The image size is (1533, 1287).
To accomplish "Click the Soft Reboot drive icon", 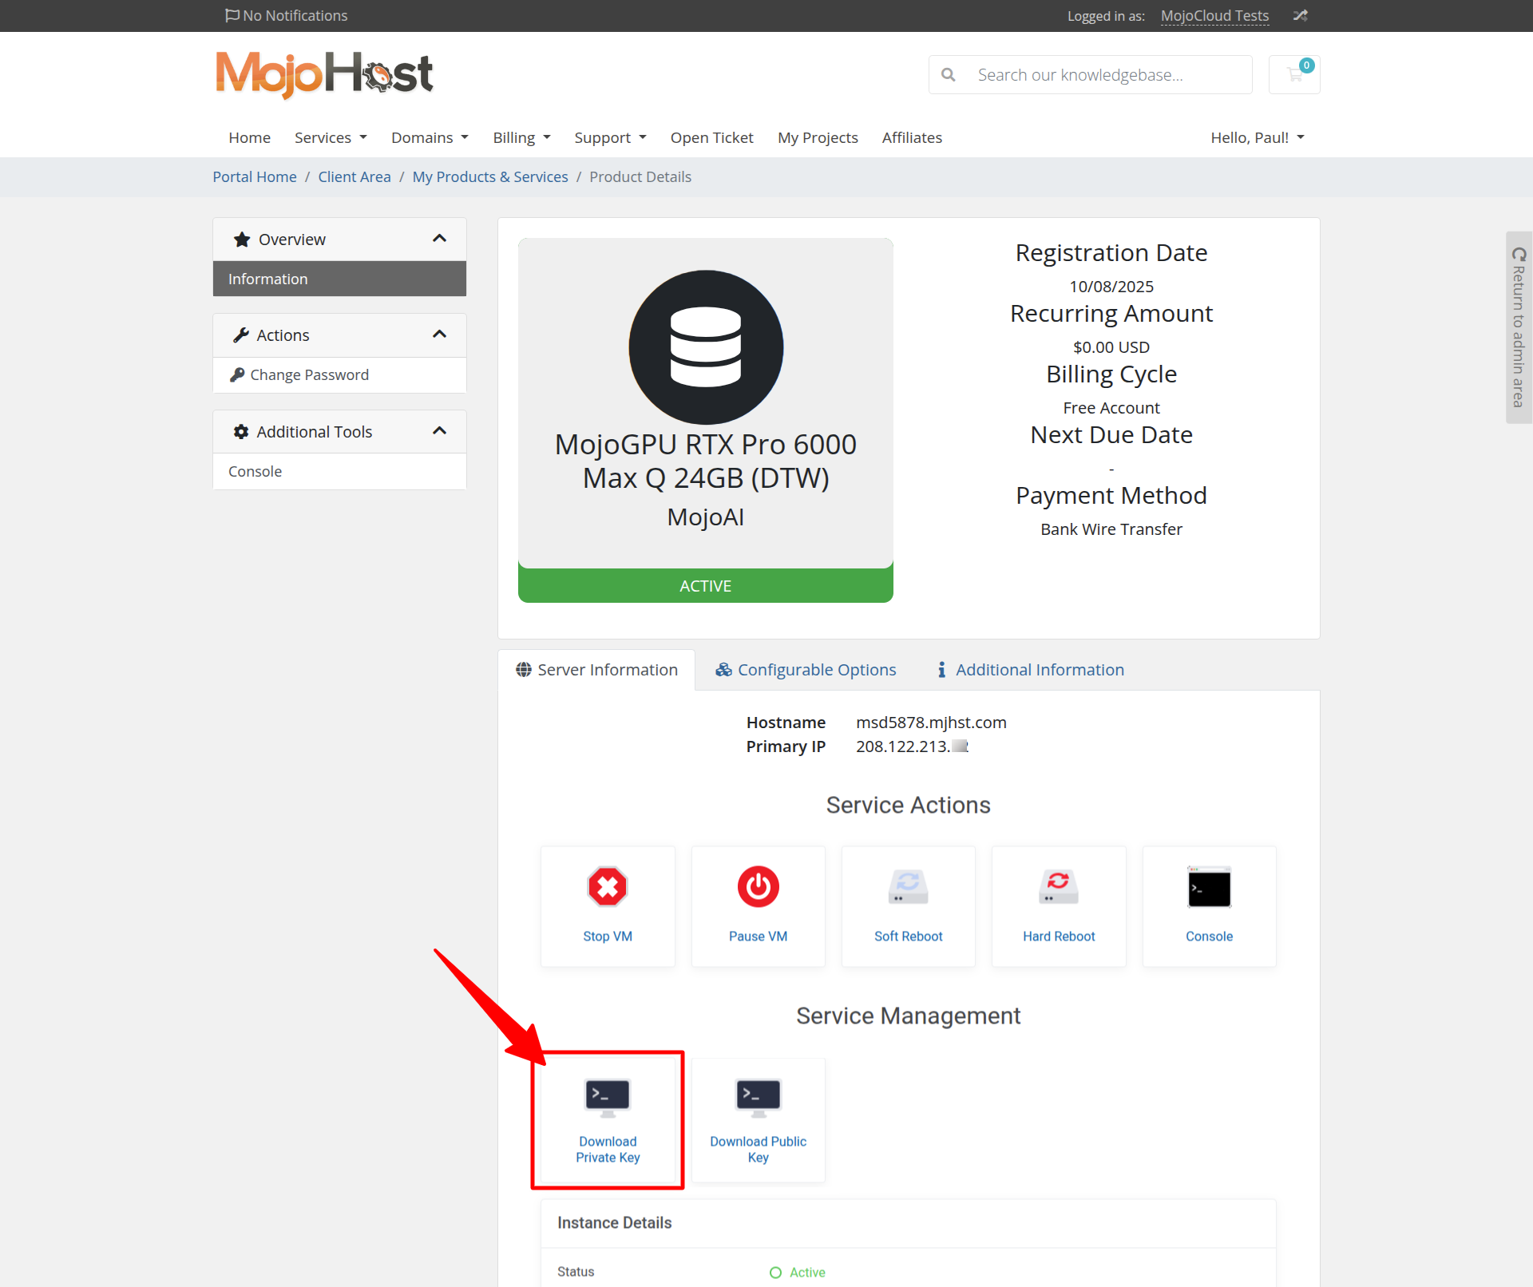I will [x=908, y=886].
